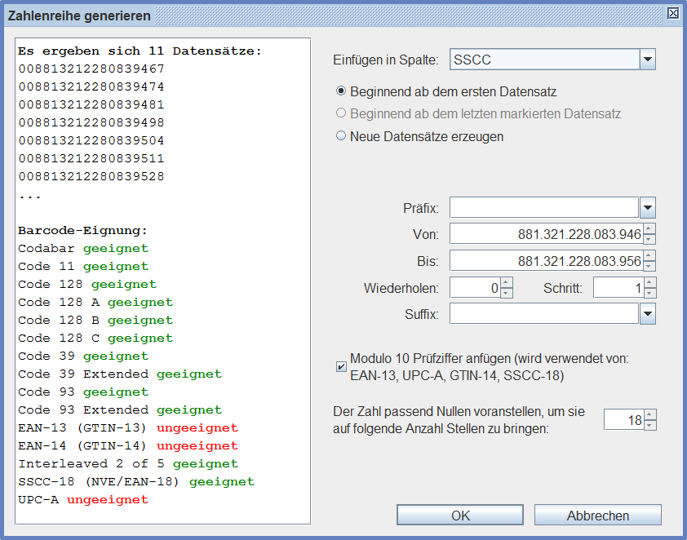Close the Zahlenreihe generieren dialog
This screenshot has width=687, height=540.
673,13
